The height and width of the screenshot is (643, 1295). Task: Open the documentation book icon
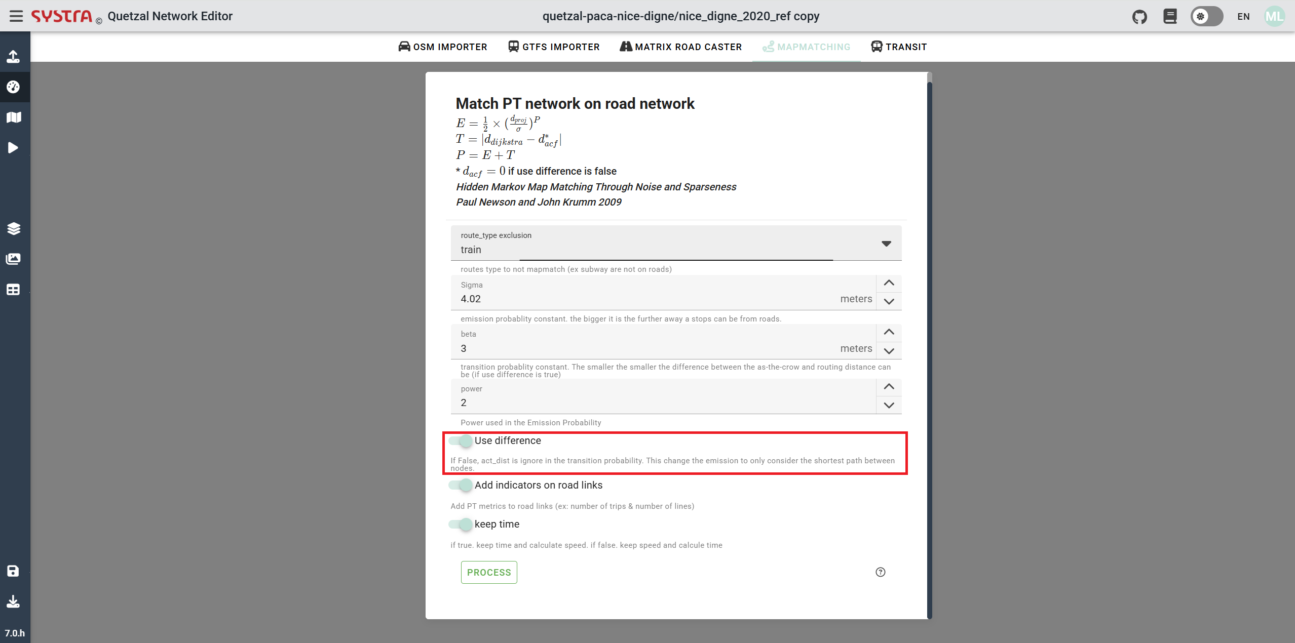[x=1170, y=16]
